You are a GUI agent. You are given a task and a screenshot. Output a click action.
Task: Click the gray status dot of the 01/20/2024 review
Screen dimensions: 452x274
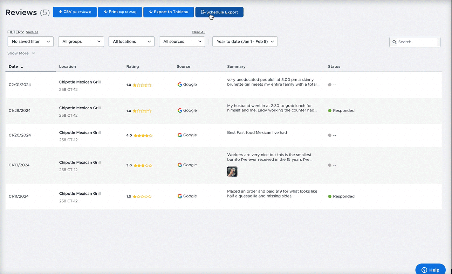[330, 135]
